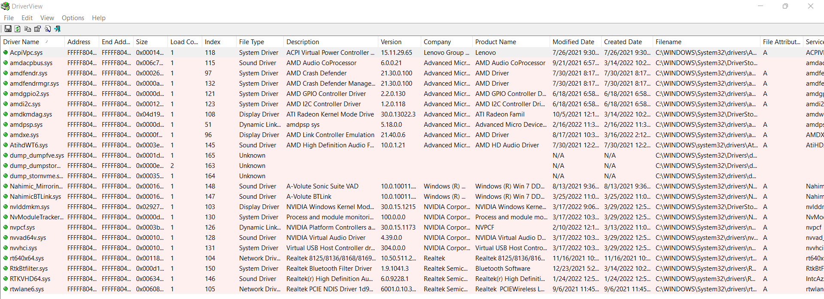
Task: Click the 'Realtek Bluetooth Filter Driver' description
Action: click(329, 269)
